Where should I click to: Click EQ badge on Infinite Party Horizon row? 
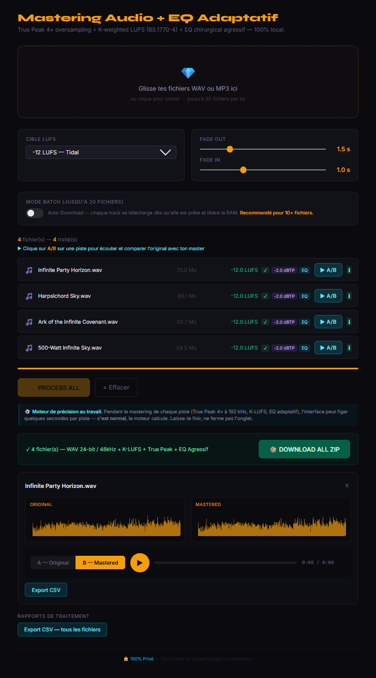coord(305,270)
